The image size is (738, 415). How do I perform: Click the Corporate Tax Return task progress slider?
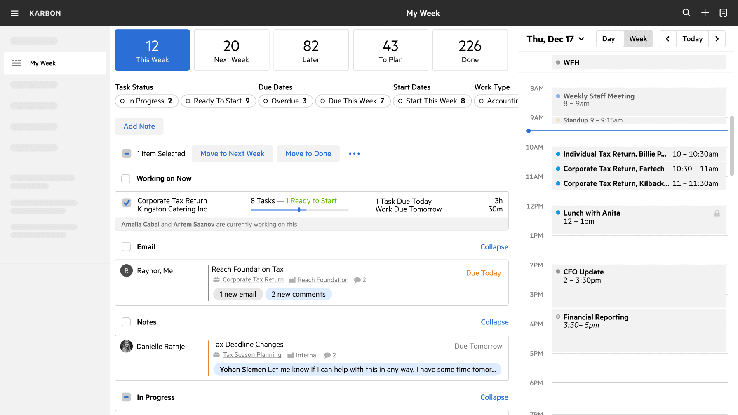click(299, 210)
